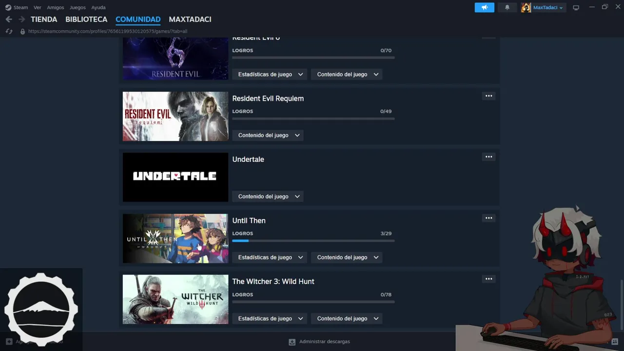Click The Witcher 3 achievements progress bar
Viewport: 624px width, 351px height.
point(313,302)
